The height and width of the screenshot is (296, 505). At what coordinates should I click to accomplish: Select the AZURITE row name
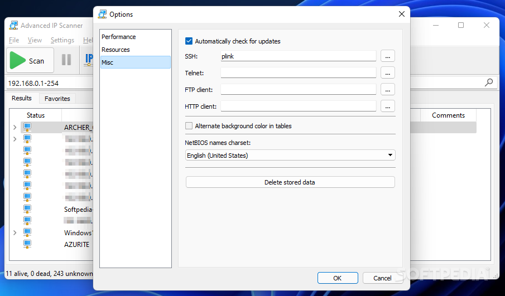coord(76,244)
